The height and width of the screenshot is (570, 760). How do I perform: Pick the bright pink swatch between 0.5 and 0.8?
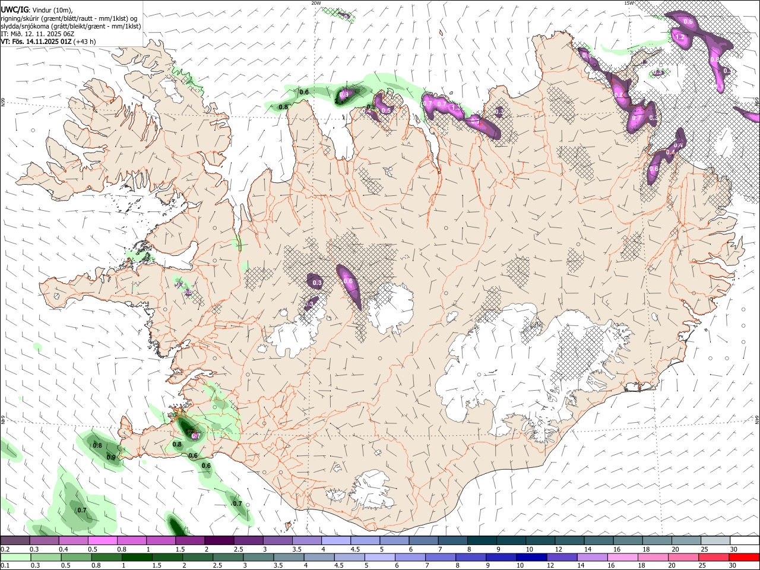click(x=102, y=541)
